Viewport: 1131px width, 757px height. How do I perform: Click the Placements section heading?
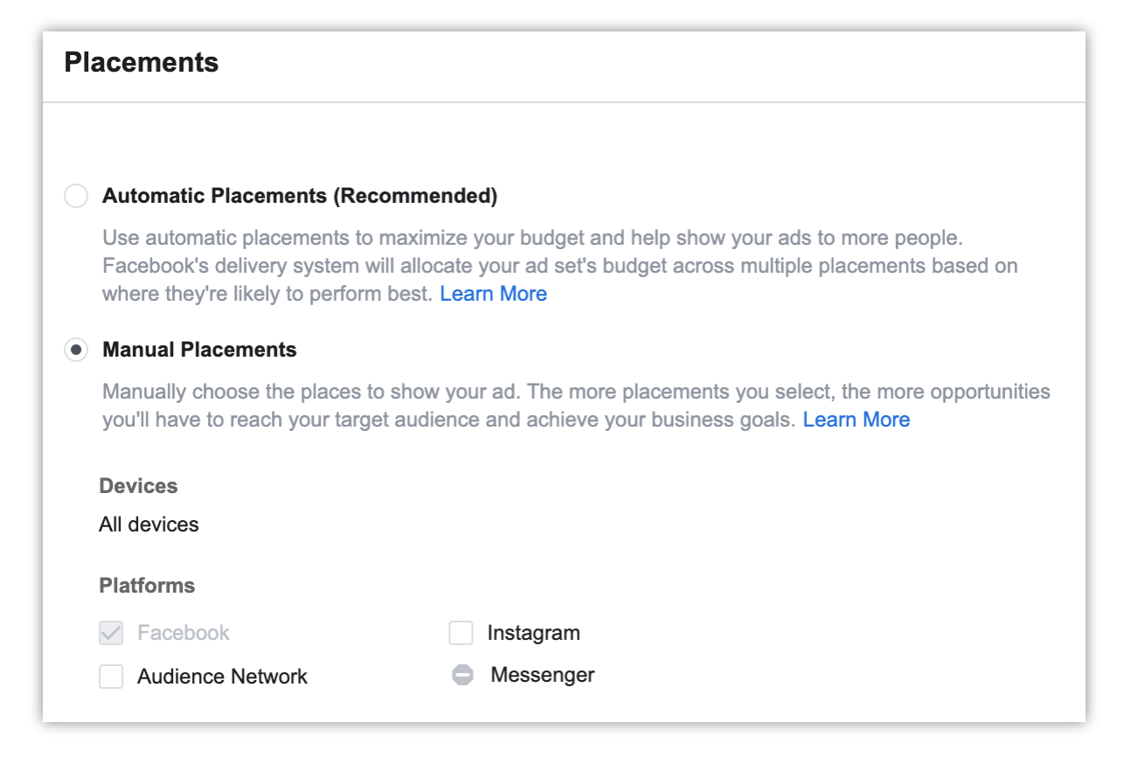[142, 63]
